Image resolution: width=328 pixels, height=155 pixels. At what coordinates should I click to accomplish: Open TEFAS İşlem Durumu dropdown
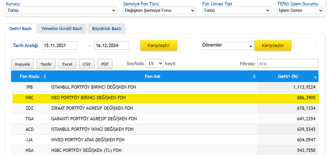300,10
